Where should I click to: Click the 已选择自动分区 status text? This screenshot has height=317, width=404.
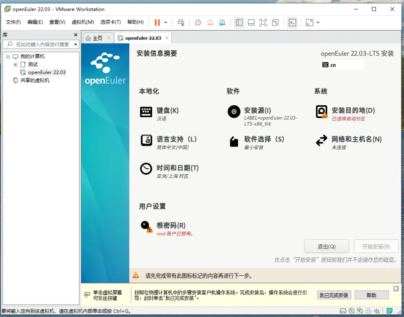[x=349, y=118]
